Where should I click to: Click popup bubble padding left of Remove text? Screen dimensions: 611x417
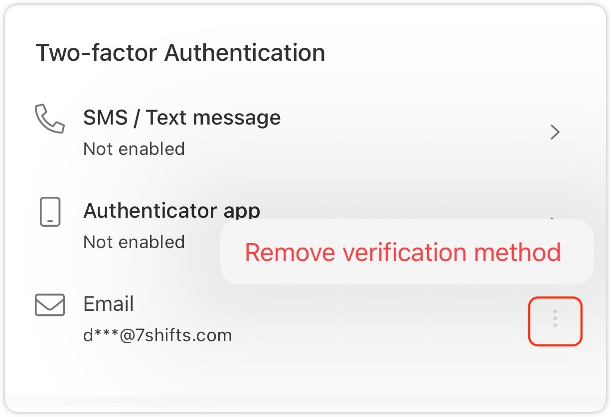click(x=232, y=252)
